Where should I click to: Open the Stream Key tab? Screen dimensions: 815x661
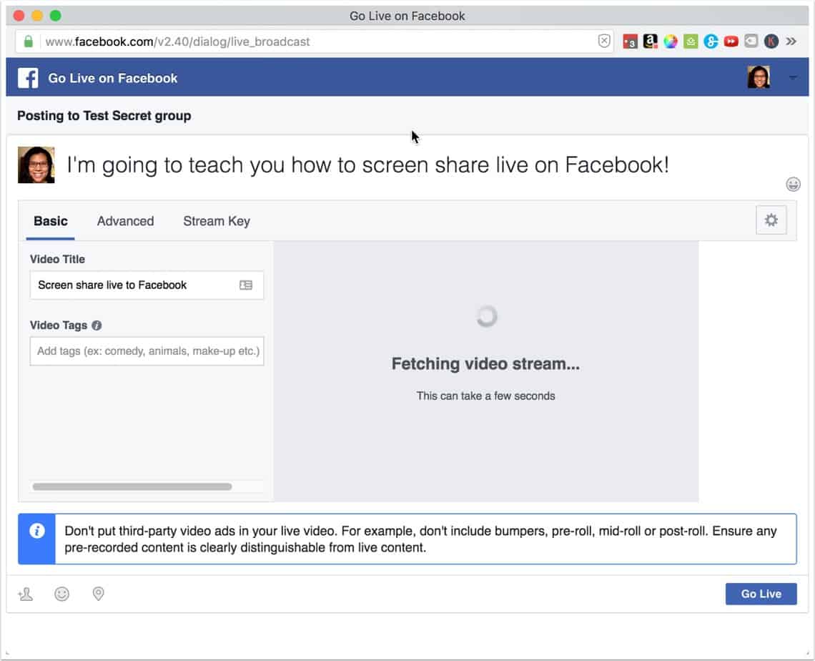pos(216,221)
